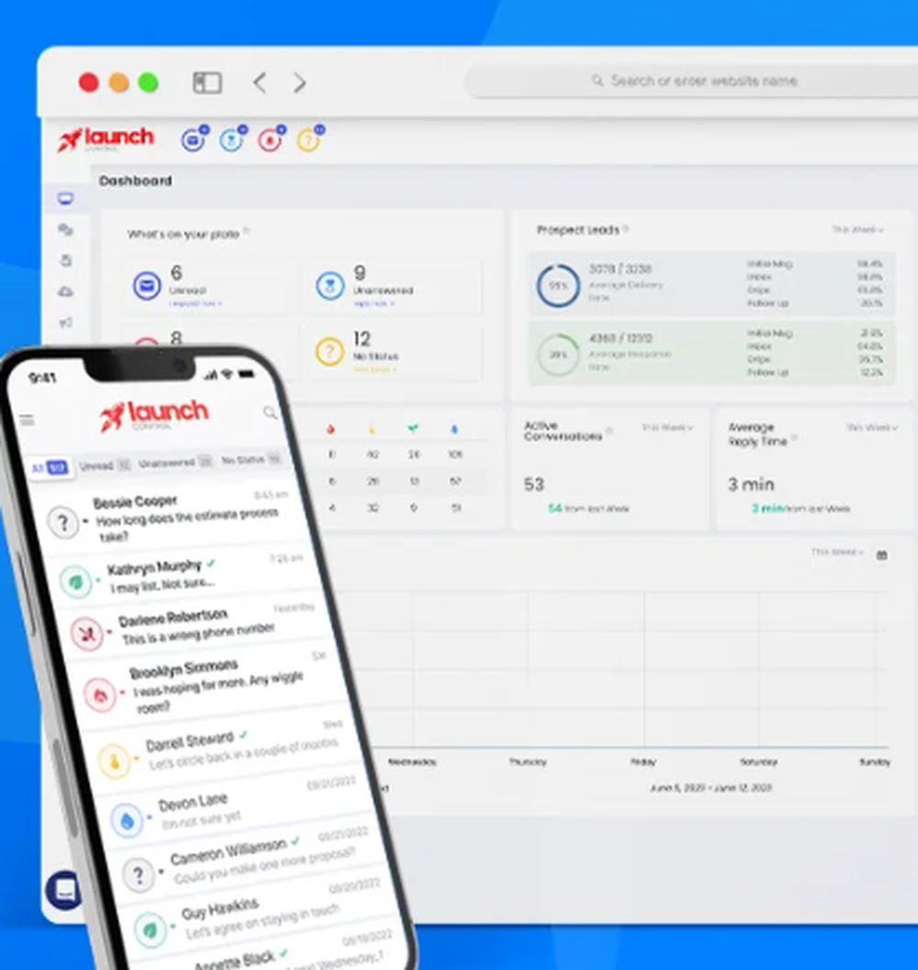Open the phone app hamburger menu

click(27, 420)
